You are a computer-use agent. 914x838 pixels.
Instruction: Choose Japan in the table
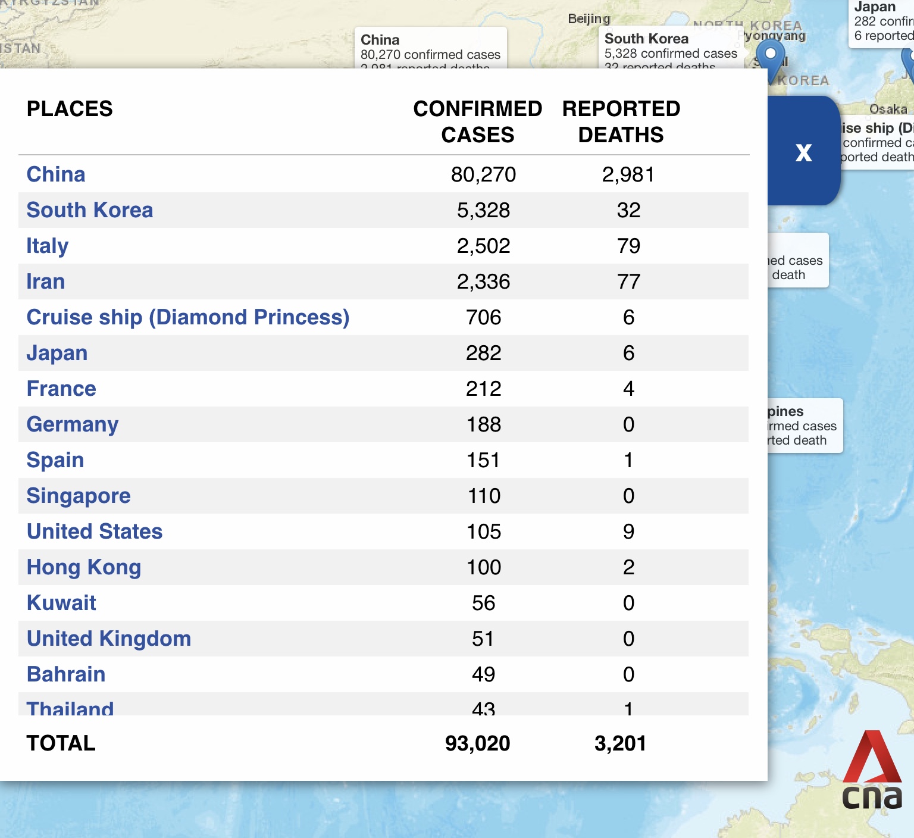pos(57,353)
